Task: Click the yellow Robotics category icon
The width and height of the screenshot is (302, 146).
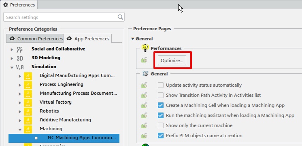Action: pyautogui.click(x=28, y=111)
